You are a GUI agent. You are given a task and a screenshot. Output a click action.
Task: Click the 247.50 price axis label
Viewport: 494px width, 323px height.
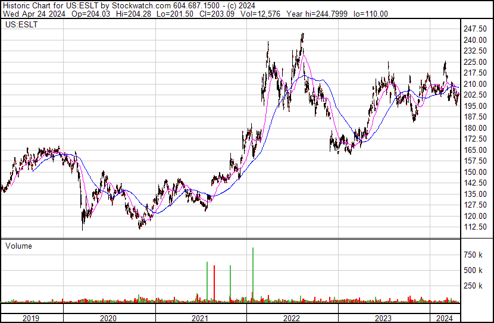click(x=475, y=29)
